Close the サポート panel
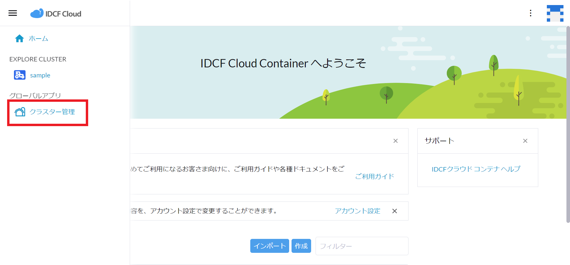 pyautogui.click(x=525, y=141)
